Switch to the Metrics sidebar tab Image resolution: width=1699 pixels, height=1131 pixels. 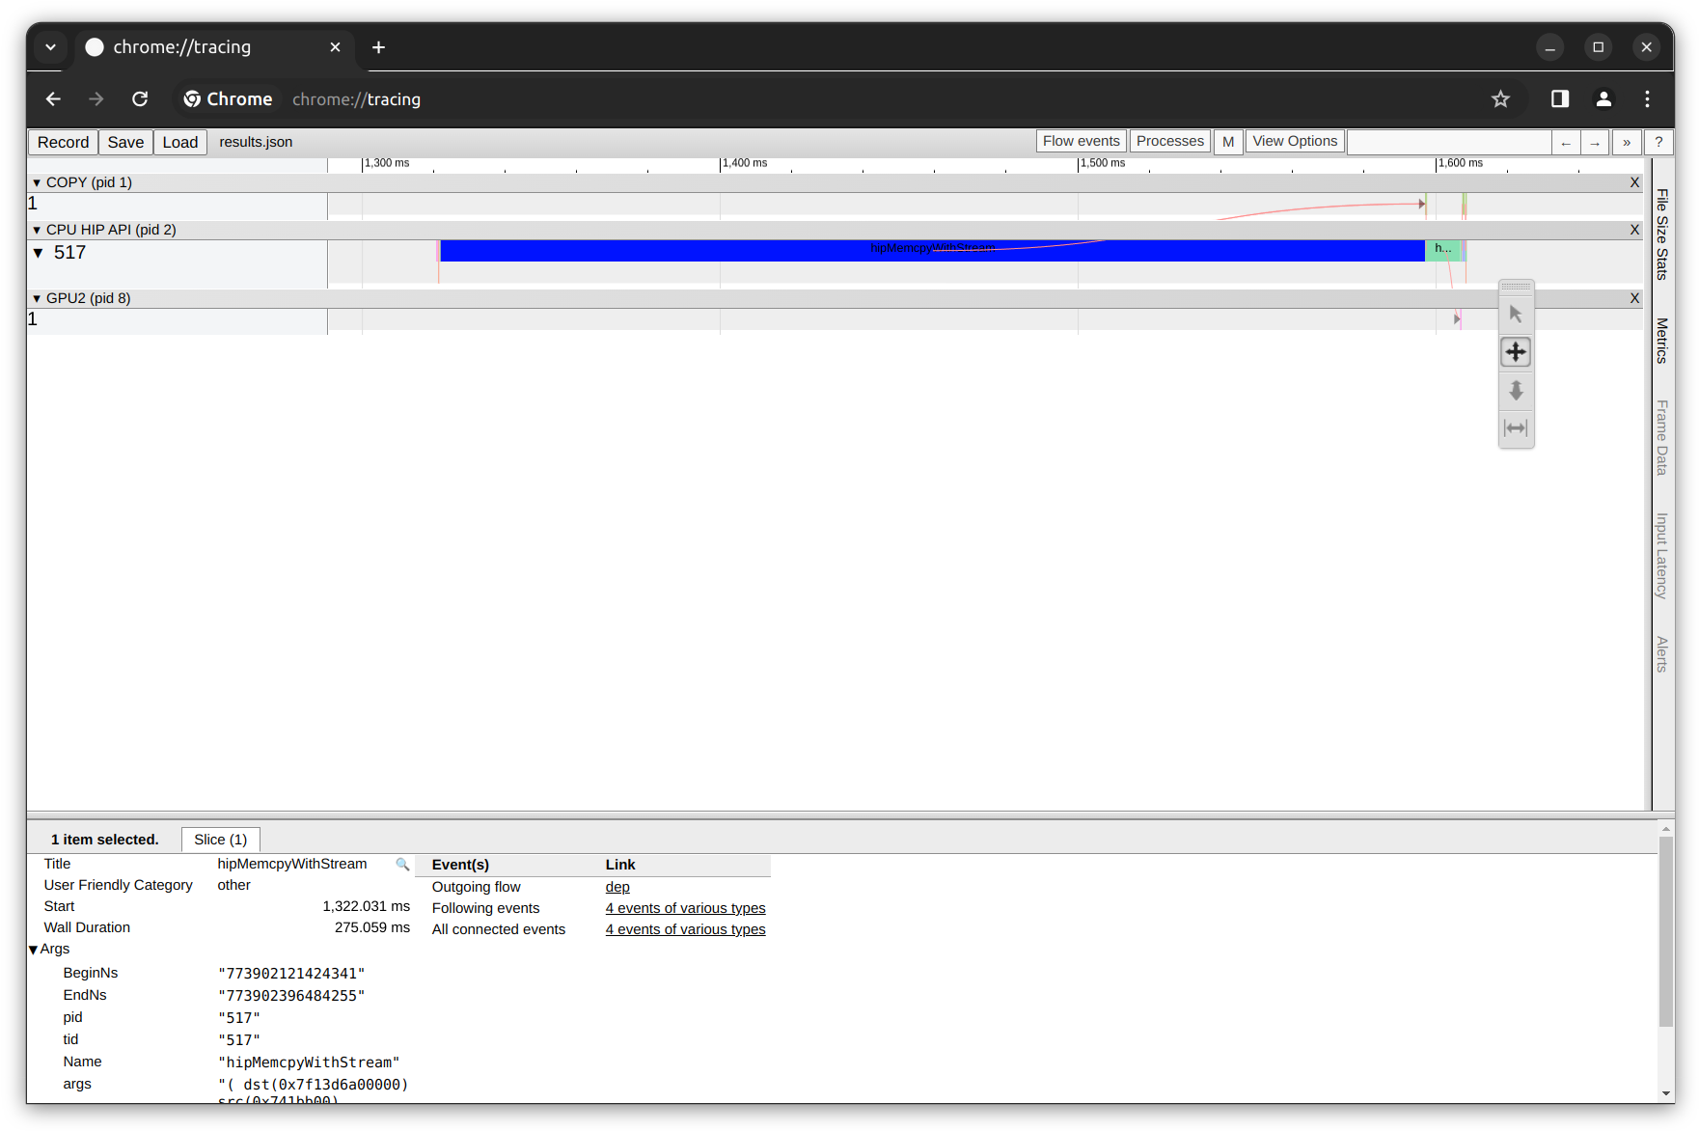click(1661, 340)
